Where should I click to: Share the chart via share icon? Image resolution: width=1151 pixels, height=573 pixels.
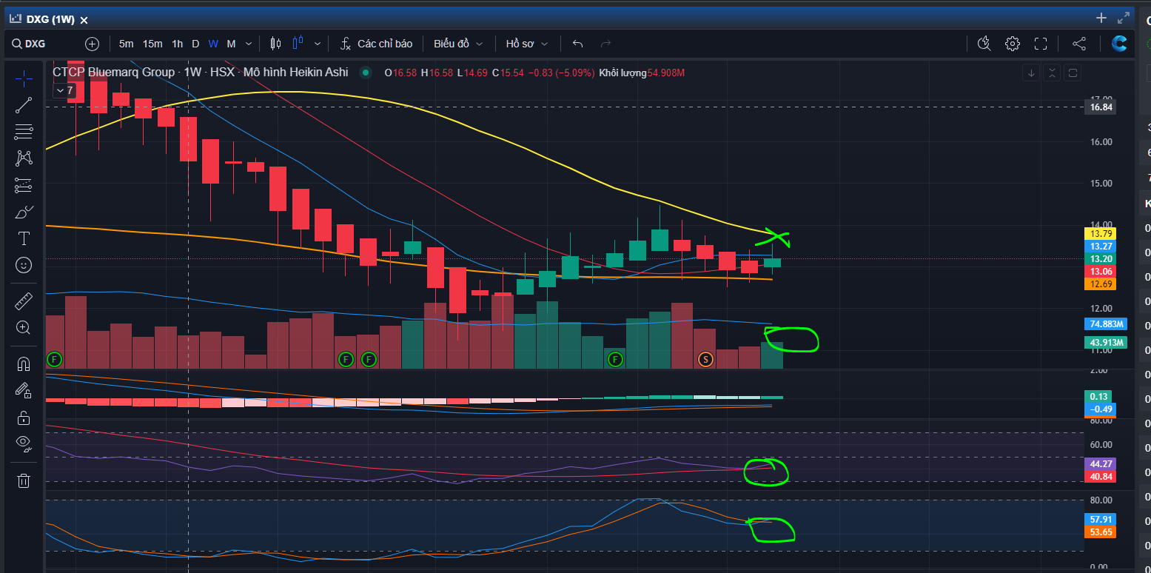pos(1079,44)
